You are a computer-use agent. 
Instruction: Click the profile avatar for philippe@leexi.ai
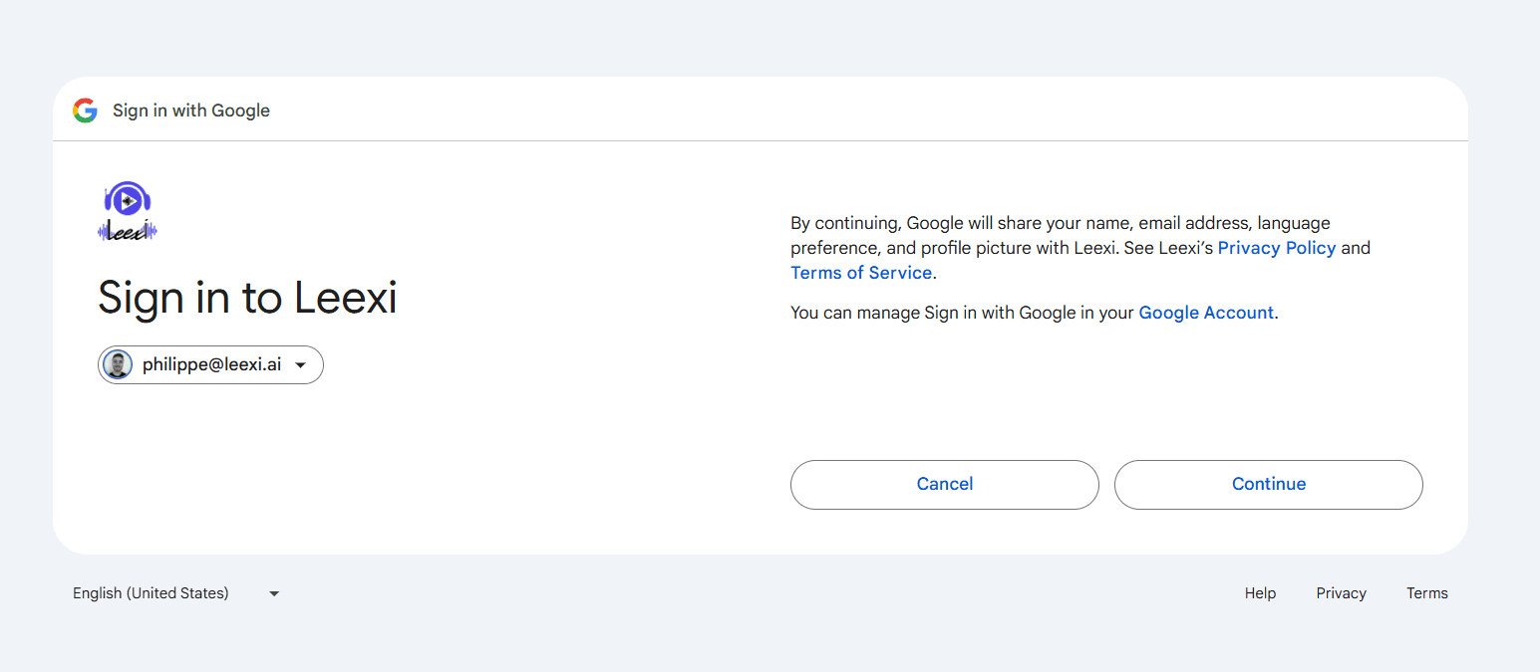coord(118,365)
